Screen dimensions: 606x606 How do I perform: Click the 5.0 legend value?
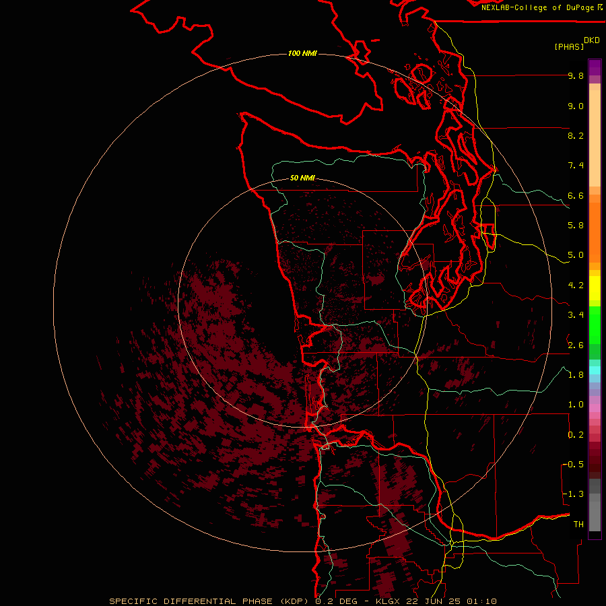[x=576, y=255]
